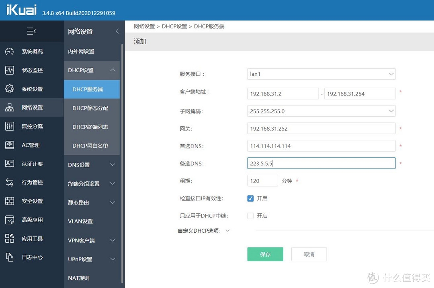
Task: Click the 高级应用 checkmark box icon
Action: (9, 220)
